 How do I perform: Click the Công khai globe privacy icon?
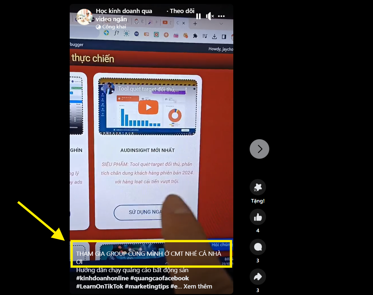coord(98,27)
